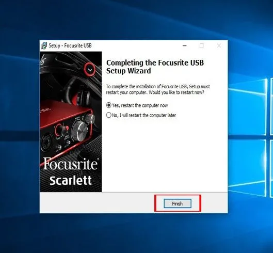Minimize the Focusrite USB setup window

click(185, 46)
